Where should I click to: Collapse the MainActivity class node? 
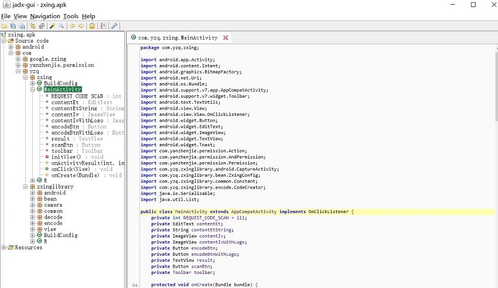click(32, 90)
